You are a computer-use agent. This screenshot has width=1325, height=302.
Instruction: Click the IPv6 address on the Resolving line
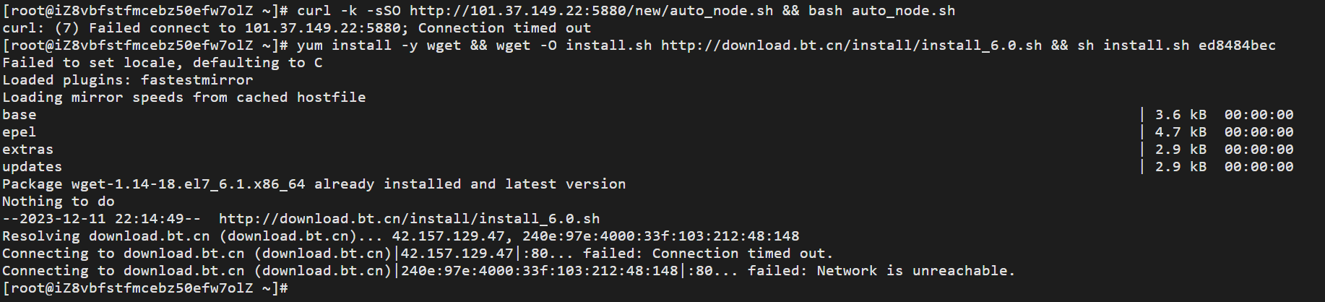click(660, 236)
